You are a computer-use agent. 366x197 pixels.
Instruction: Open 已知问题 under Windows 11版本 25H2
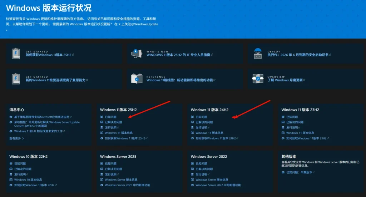coord(111,117)
